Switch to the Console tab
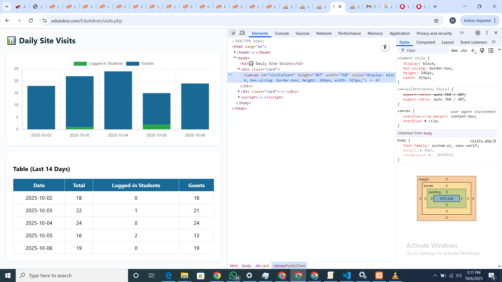 pos(282,33)
